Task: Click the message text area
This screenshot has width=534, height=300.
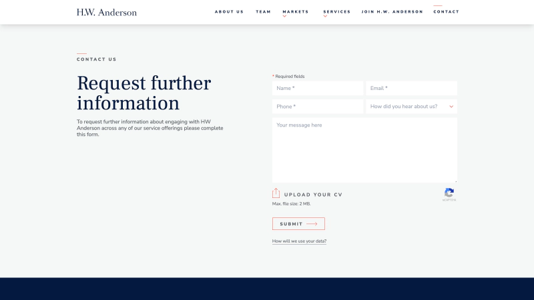Action: pyautogui.click(x=364, y=150)
